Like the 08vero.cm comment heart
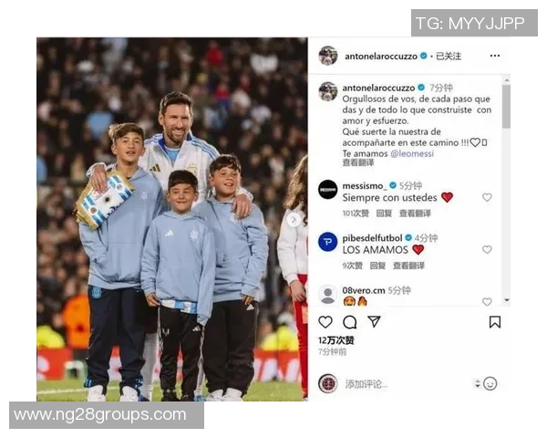 487,301
